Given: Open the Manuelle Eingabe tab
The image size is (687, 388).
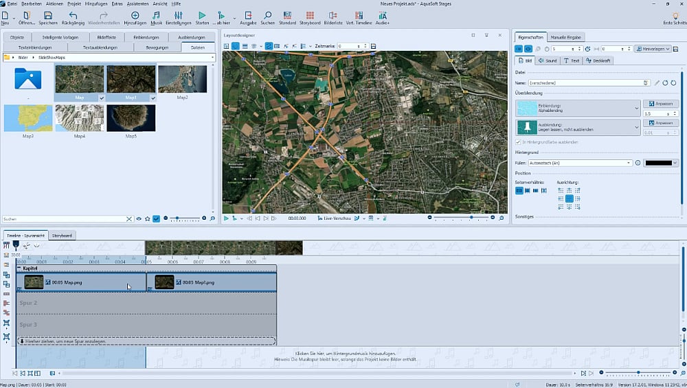Looking at the screenshot, I should [567, 36].
